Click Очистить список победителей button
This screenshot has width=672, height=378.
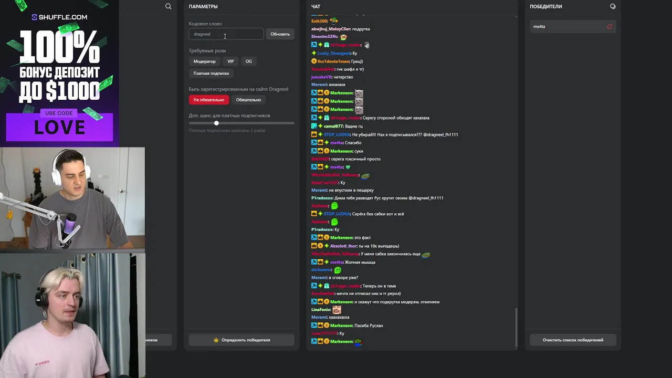[573, 340]
